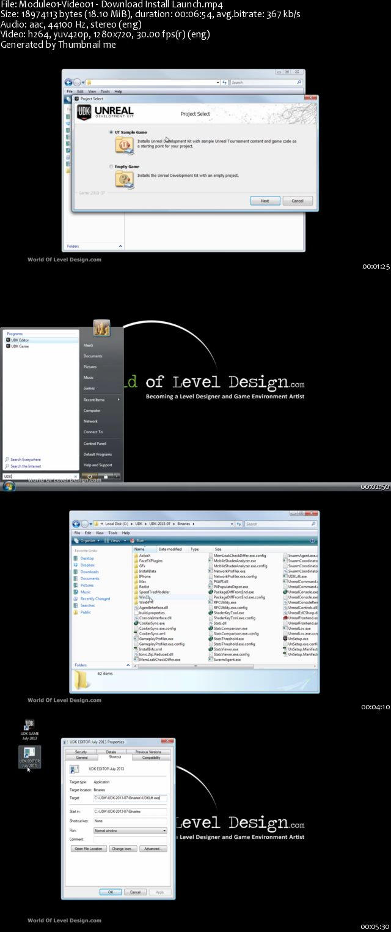
Task: Switch to the General tab
Action: tap(82, 758)
